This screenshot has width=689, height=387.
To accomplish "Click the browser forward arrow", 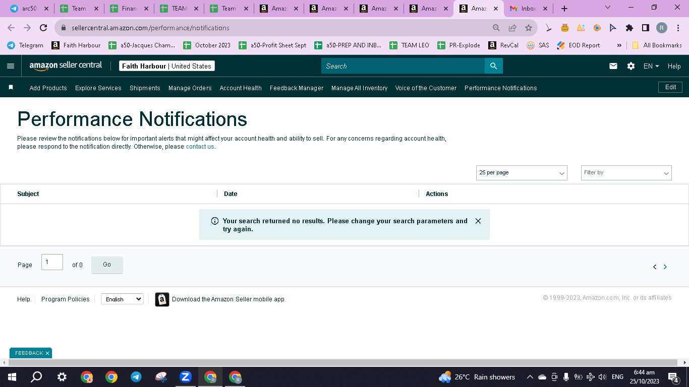I will tap(27, 28).
